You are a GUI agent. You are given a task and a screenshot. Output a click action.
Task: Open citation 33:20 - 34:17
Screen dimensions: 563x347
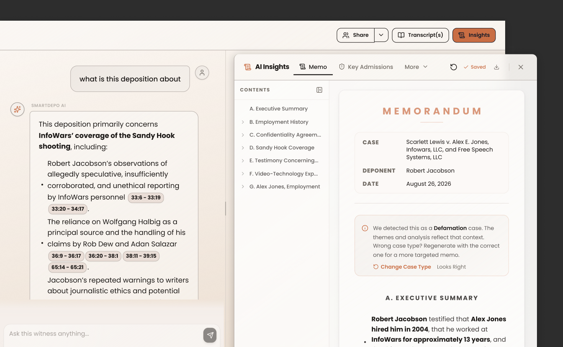click(68, 209)
